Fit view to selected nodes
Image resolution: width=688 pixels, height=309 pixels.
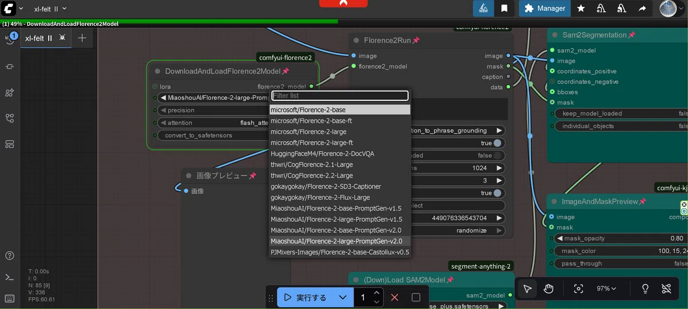tap(578, 288)
